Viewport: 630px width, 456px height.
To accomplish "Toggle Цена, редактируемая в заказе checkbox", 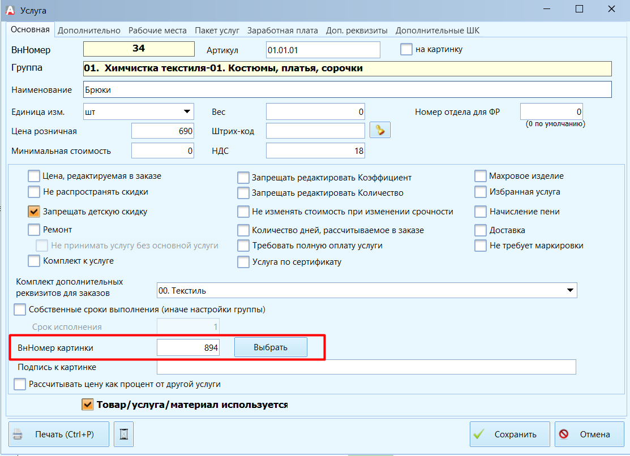I will 34,176.
